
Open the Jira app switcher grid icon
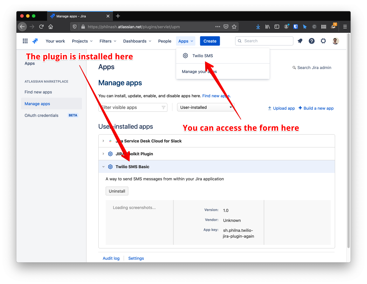[25, 41]
